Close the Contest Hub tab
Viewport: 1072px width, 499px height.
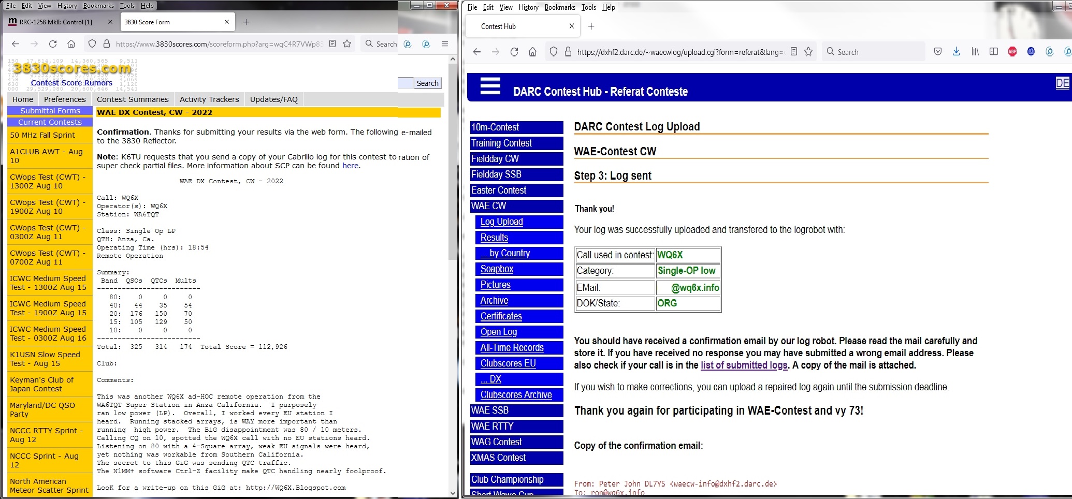coord(572,26)
